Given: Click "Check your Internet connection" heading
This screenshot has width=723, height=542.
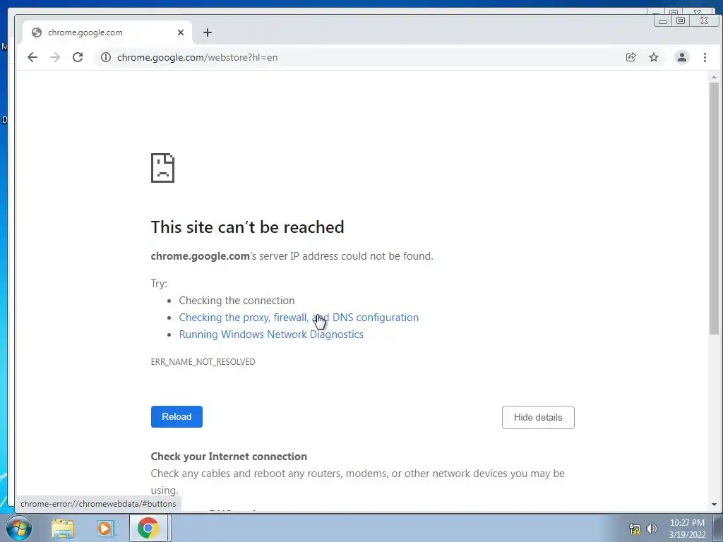Looking at the screenshot, I should pyautogui.click(x=229, y=457).
